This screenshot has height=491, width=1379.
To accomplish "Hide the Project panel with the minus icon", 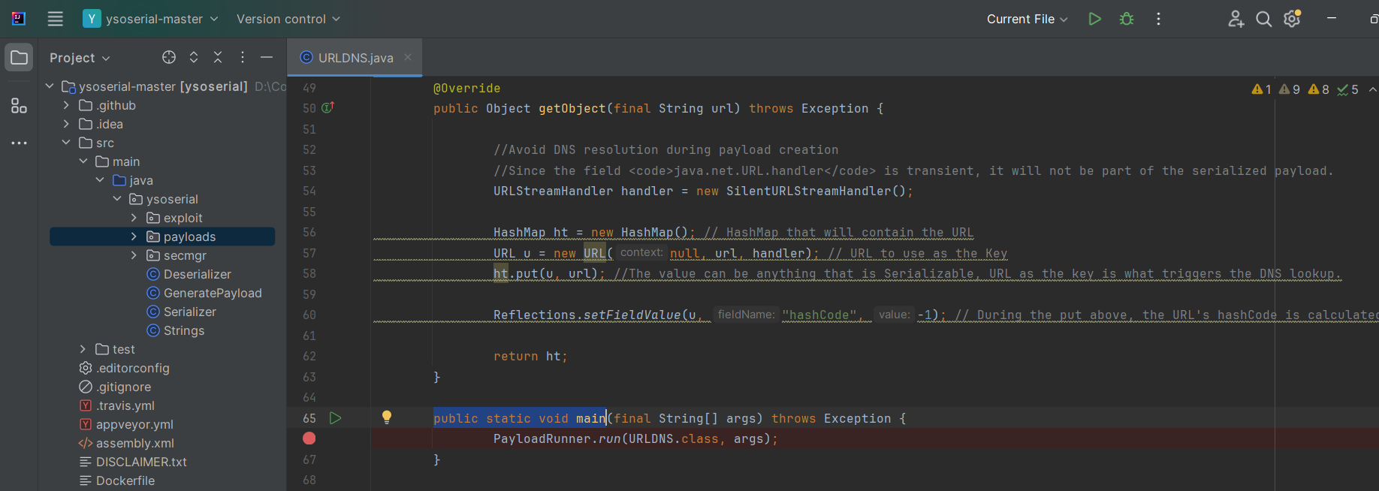I will point(266,57).
